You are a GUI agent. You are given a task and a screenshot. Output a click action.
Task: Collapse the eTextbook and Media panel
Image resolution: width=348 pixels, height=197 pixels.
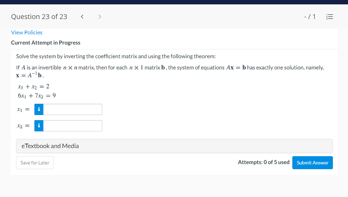tap(50, 146)
